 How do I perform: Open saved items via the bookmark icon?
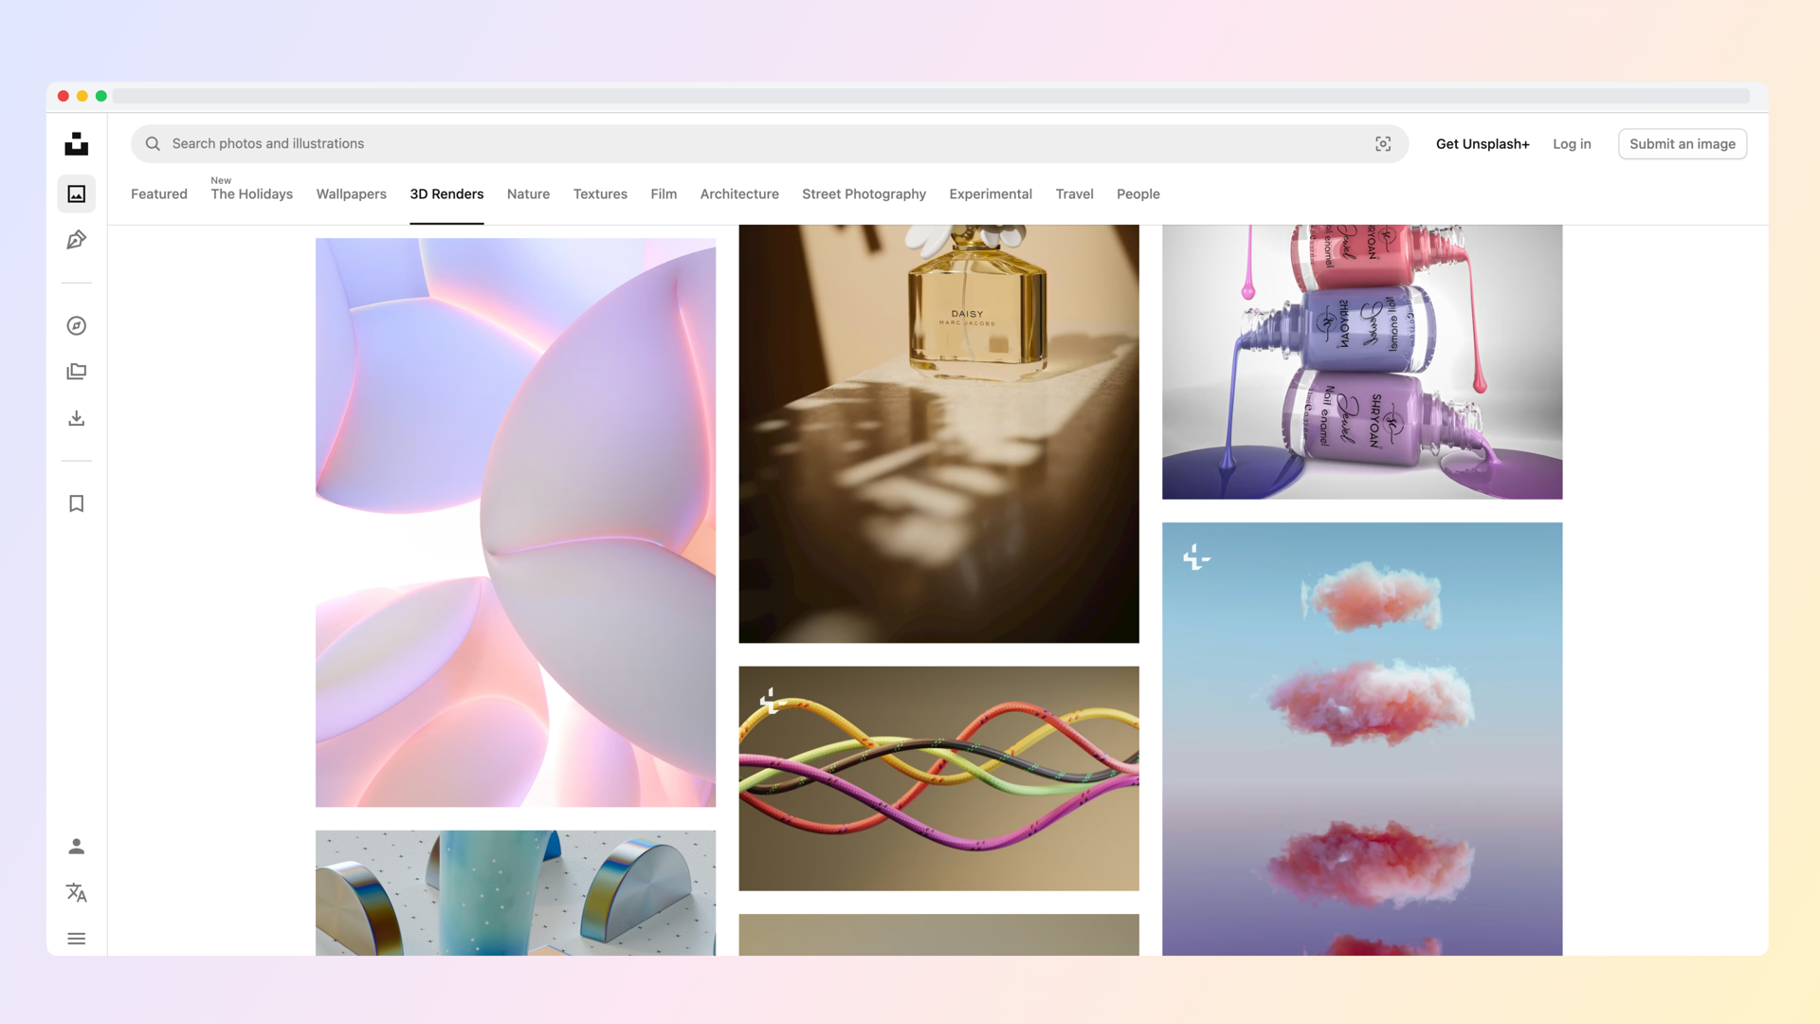pos(76,503)
